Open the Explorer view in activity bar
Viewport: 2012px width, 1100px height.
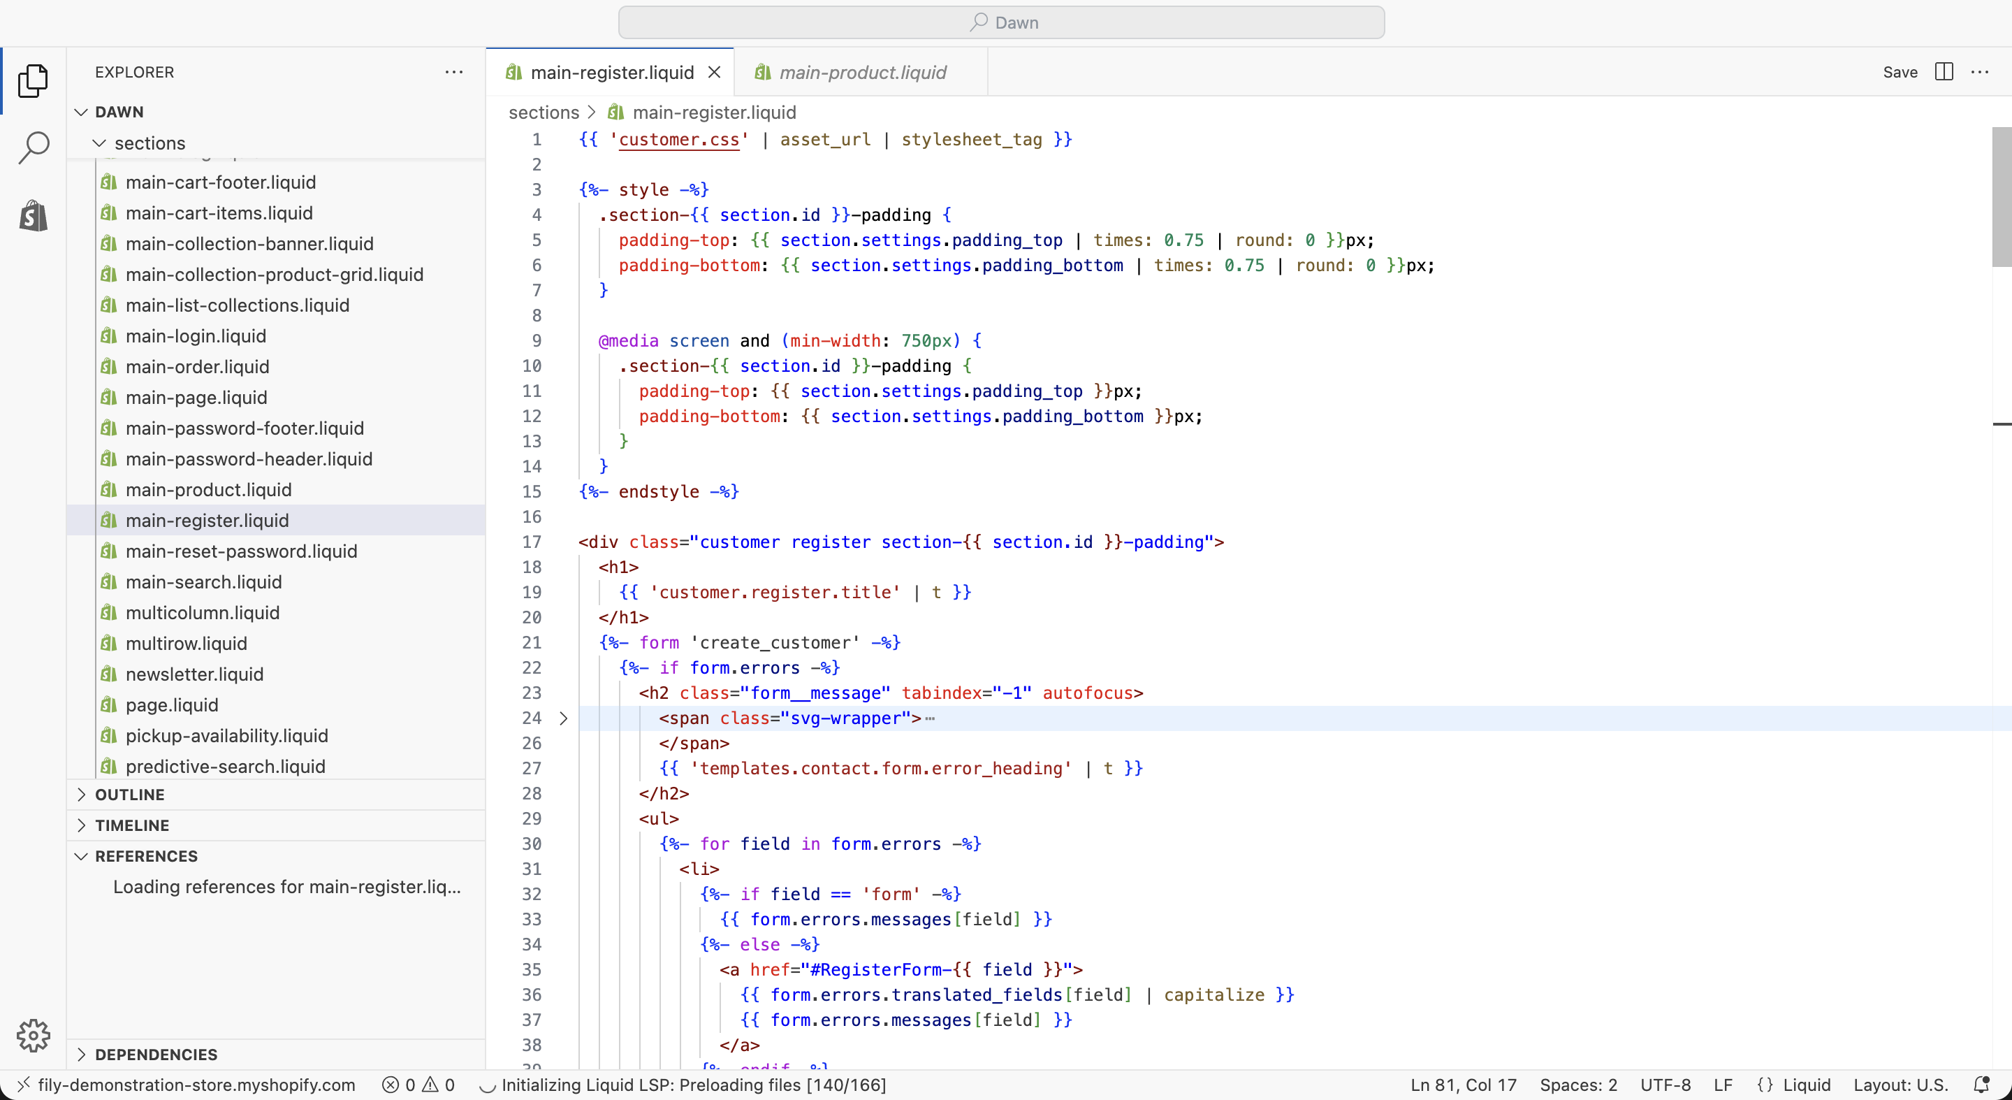33,80
